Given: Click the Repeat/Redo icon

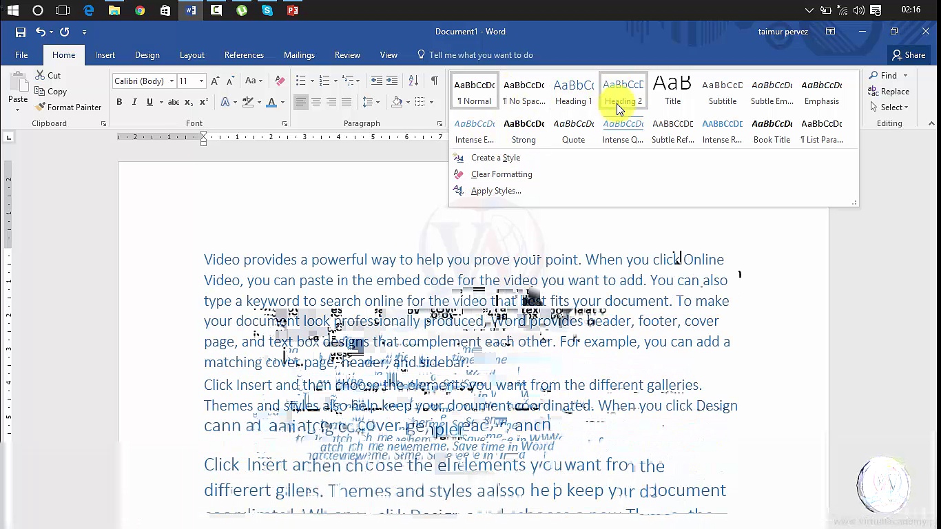Looking at the screenshot, I should click(65, 32).
